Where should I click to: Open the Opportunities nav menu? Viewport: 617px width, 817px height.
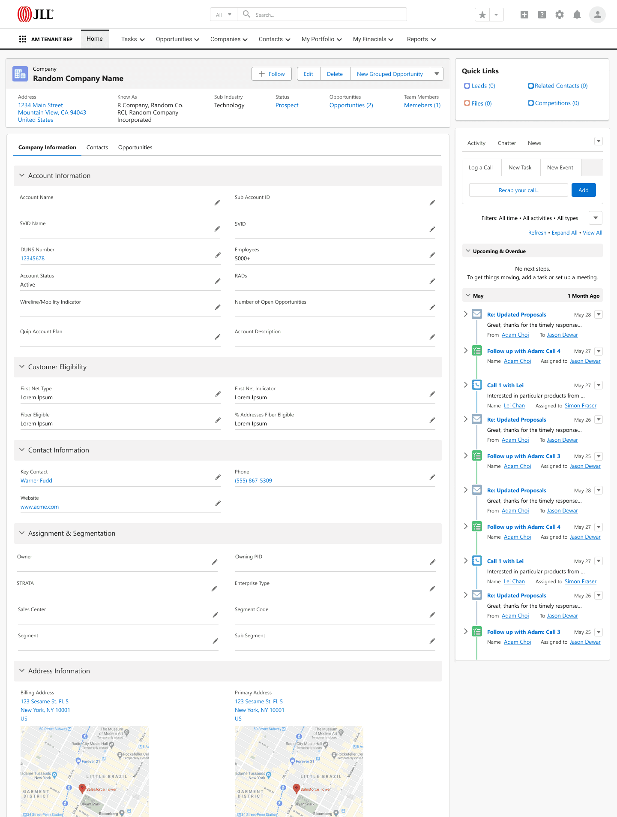pyautogui.click(x=177, y=39)
